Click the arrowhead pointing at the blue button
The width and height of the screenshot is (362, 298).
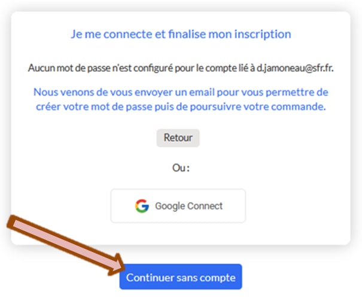coord(117,265)
